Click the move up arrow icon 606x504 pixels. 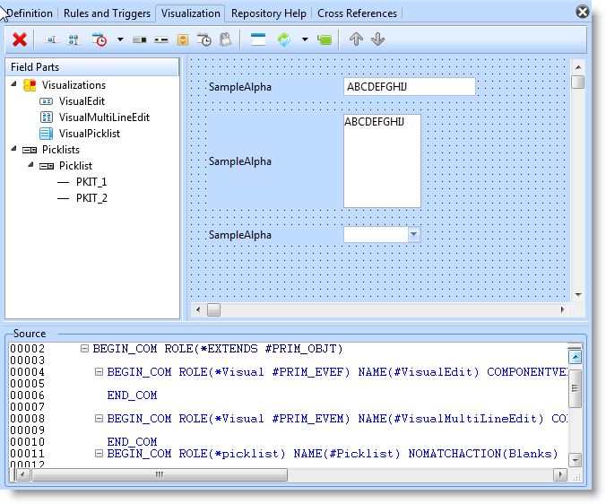click(356, 39)
